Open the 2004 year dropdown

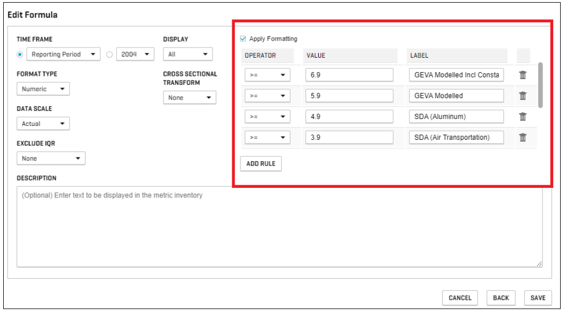point(135,54)
